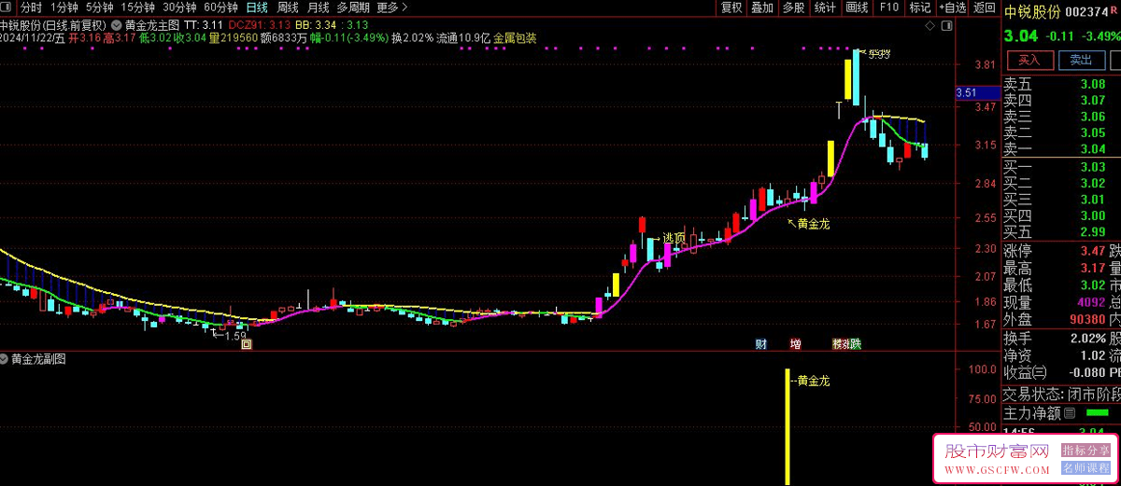Click the 标记 mark button
The height and width of the screenshot is (486, 1121).
coord(920,7)
